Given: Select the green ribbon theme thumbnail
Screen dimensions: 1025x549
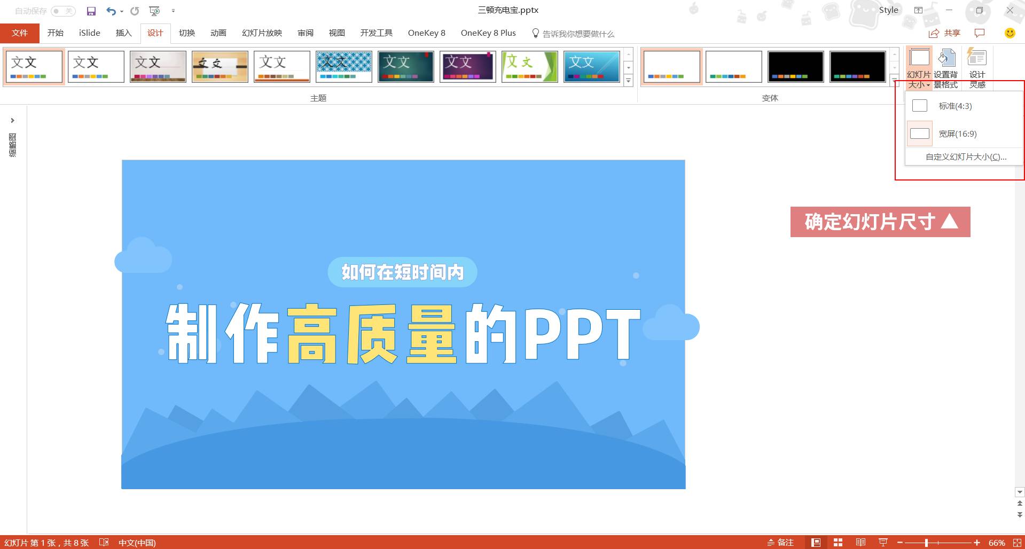Looking at the screenshot, I should coord(530,67).
